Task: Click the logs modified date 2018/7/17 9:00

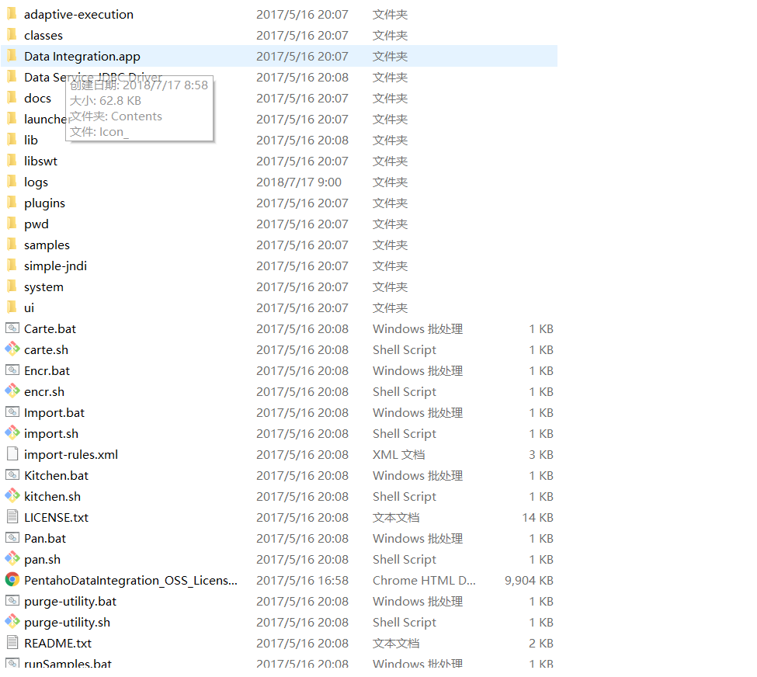Action: 299,182
